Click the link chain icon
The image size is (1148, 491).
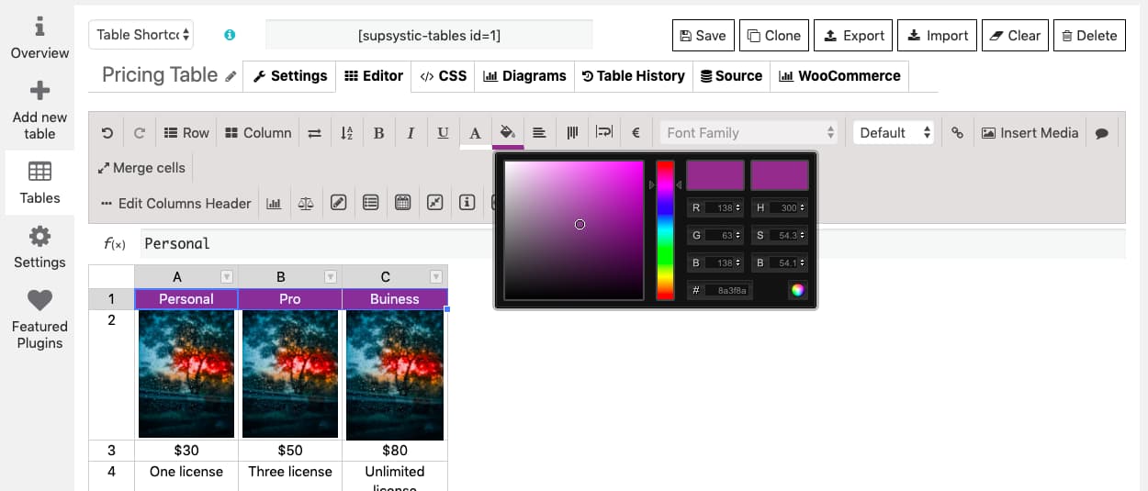point(957,133)
